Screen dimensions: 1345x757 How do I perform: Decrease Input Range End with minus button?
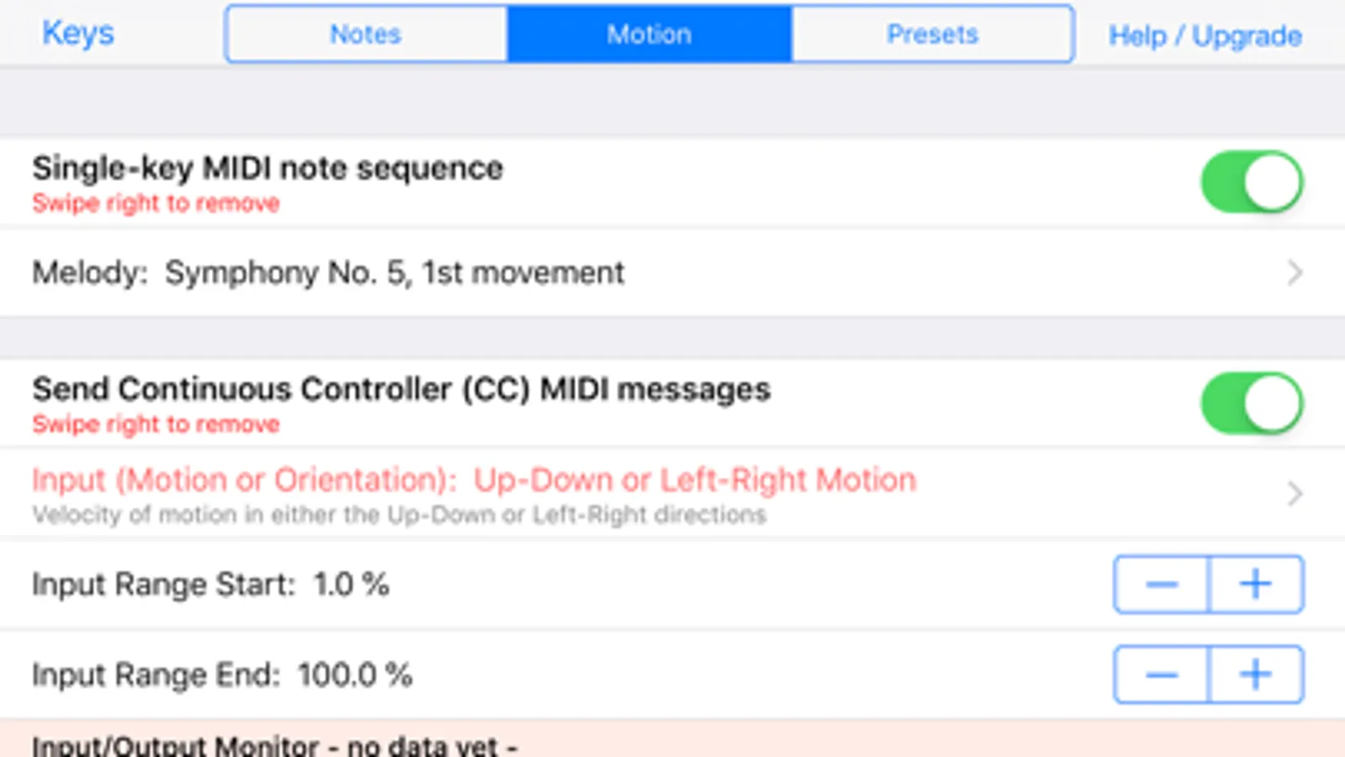click(x=1162, y=675)
